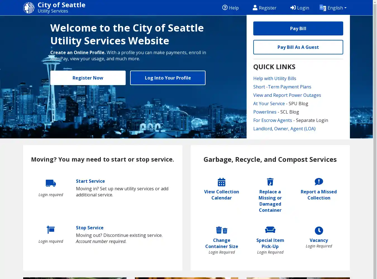Click the page vertical scrollbar
The height and width of the screenshot is (279, 377).
[x=375, y=139]
